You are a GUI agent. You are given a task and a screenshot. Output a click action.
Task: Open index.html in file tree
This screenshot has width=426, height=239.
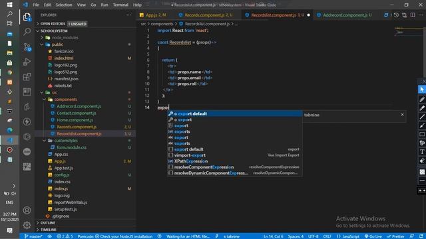pos(64,58)
